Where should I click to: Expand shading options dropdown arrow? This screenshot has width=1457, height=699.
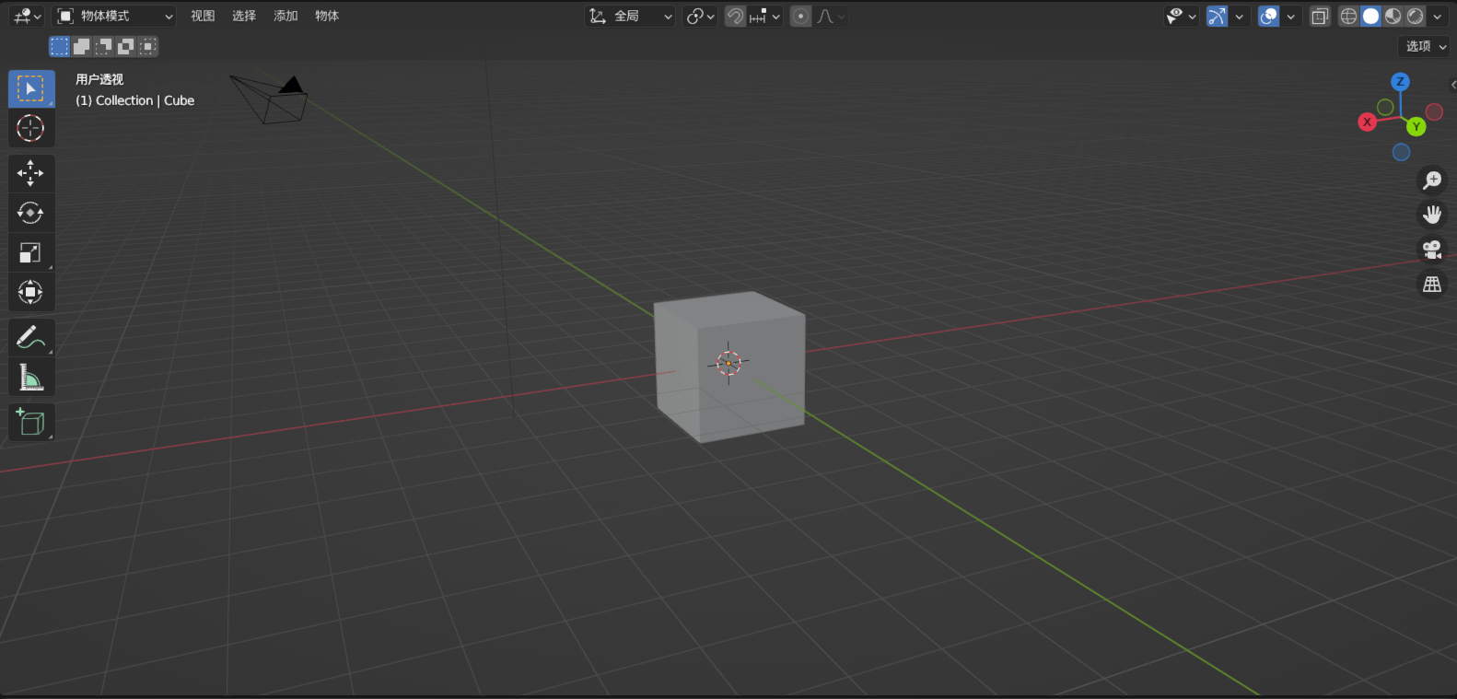coord(1437,16)
